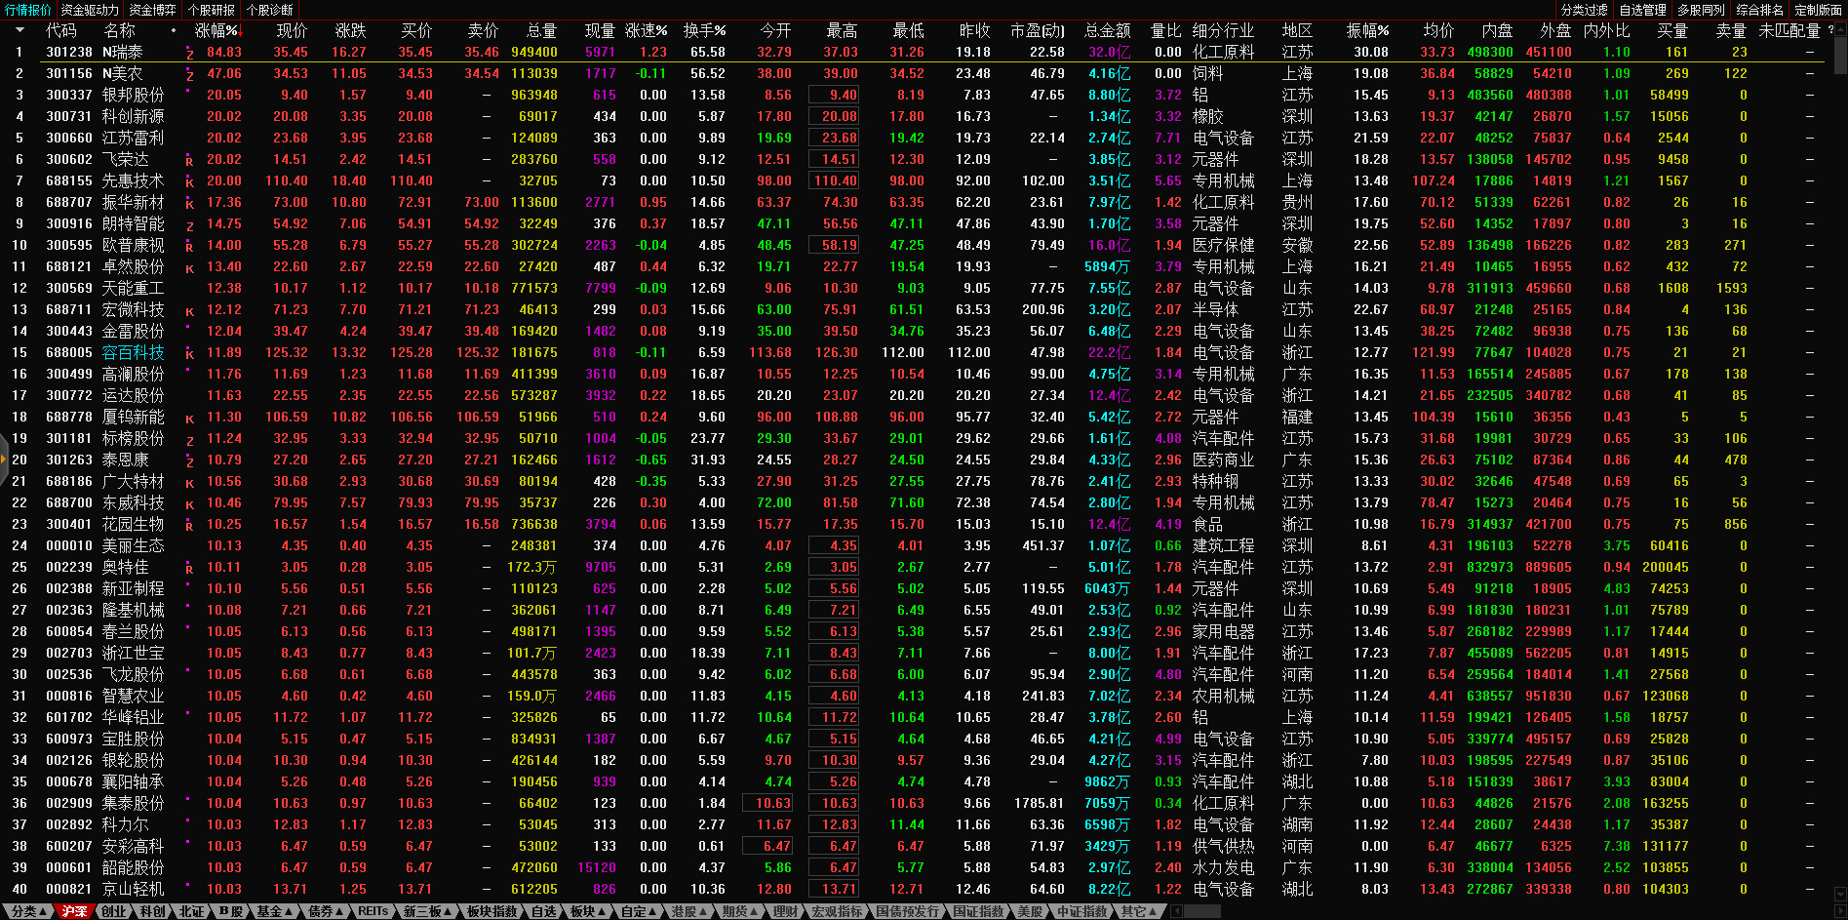Open 分类过滤 in the top right
This screenshot has height=920, width=1848.
tap(1584, 10)
